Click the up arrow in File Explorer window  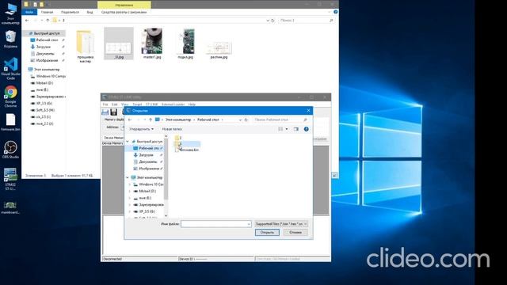[48, 21]
